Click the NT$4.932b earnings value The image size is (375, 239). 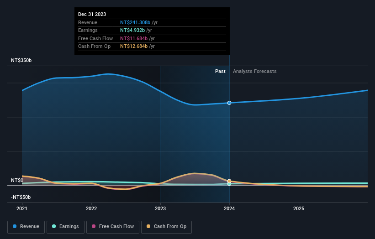point(132,30)
